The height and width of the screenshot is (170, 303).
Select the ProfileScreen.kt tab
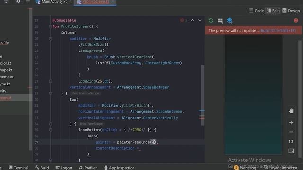click(96, 2)
